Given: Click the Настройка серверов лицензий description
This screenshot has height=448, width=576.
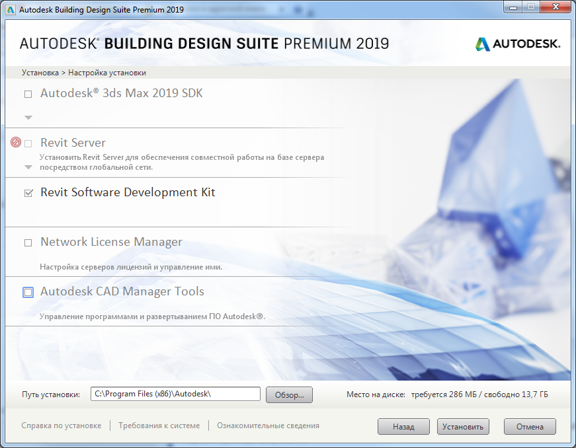Looking at the screenshot, I should tap(131, 267).
